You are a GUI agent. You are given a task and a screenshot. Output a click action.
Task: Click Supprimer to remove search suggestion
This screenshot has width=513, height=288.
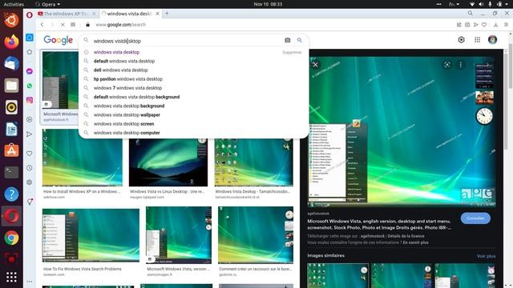tap(292, 52)
